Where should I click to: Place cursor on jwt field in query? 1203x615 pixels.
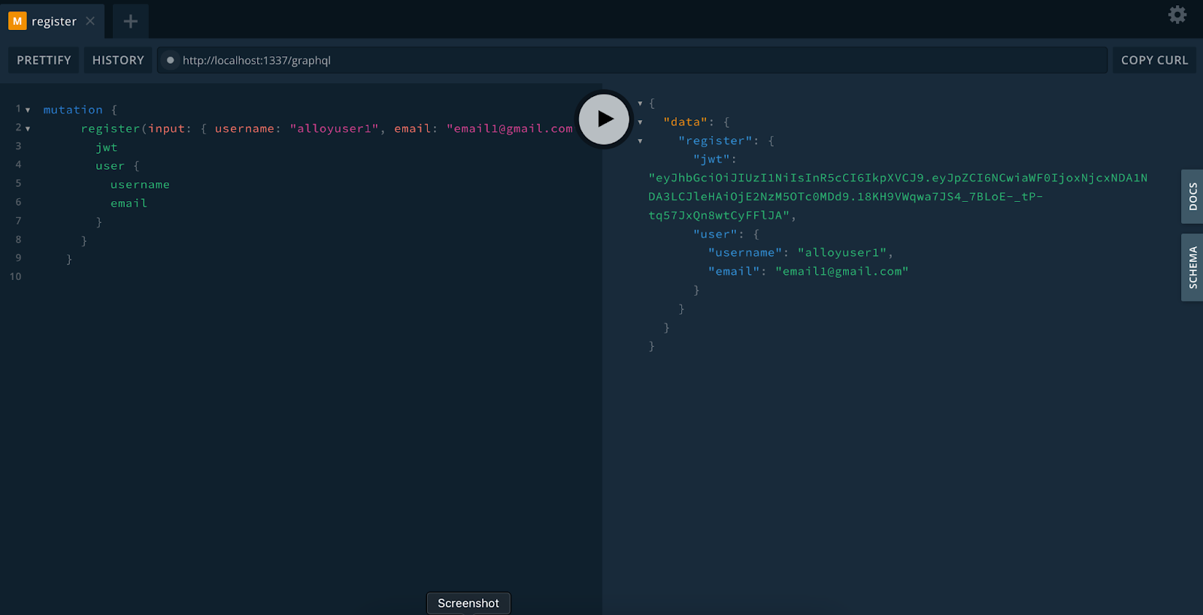pos(107,148)
